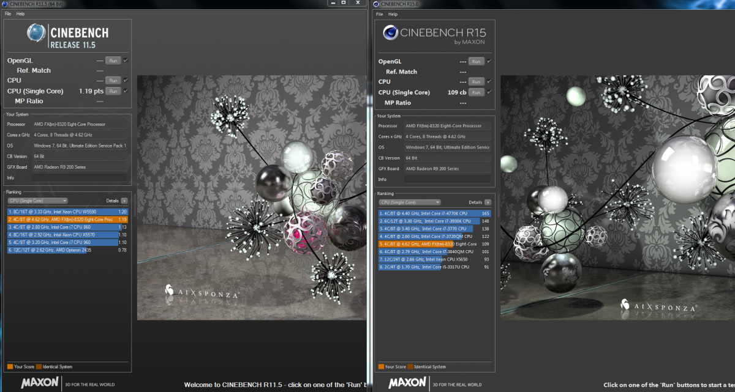Select the Core i7 CPU 960 ranking row
The height and width of the screenshot is (392, 735).
pyautogui.click(x=67, y=242)
